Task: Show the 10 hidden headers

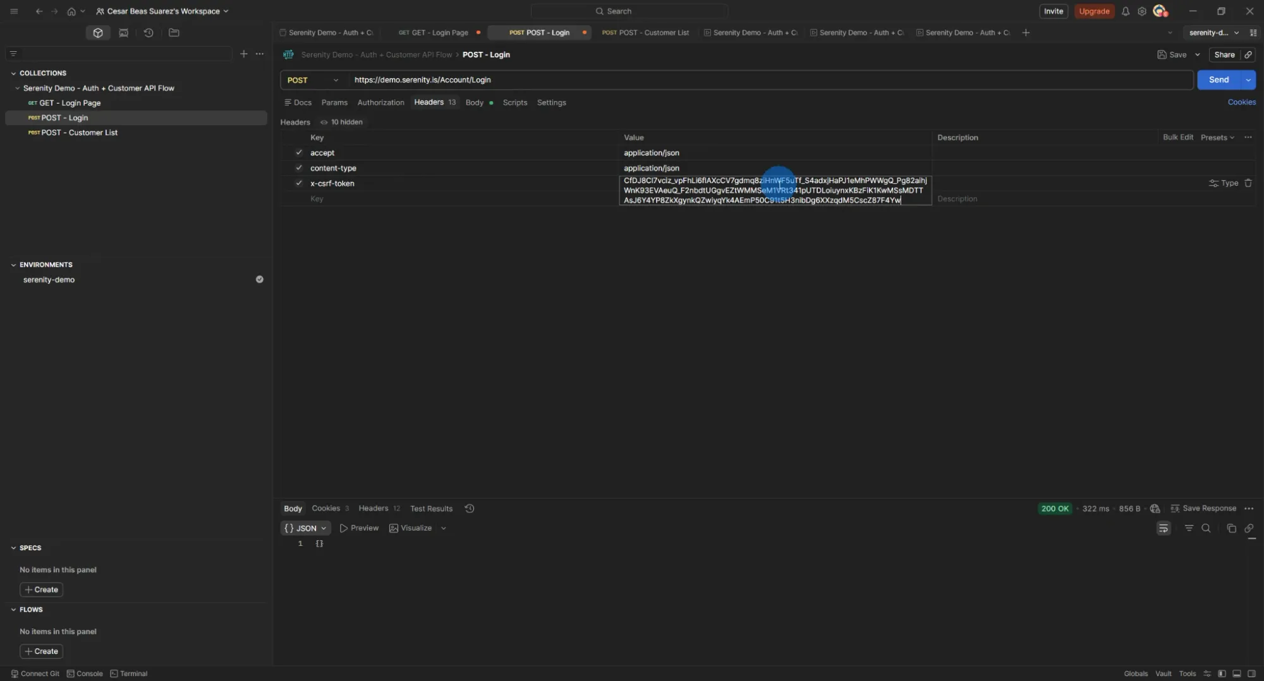Action: [x=342, y=122]
